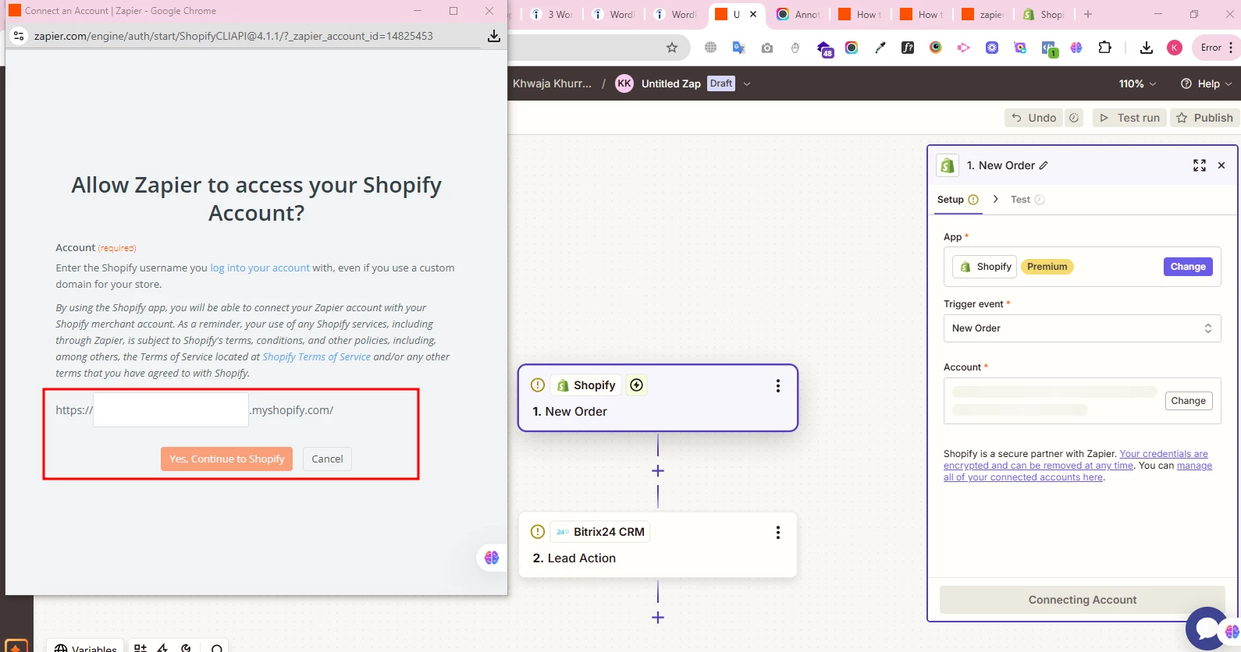
Task: Click the KK avatar beside Untitled Zap
Action: click(x=624, y=83)
